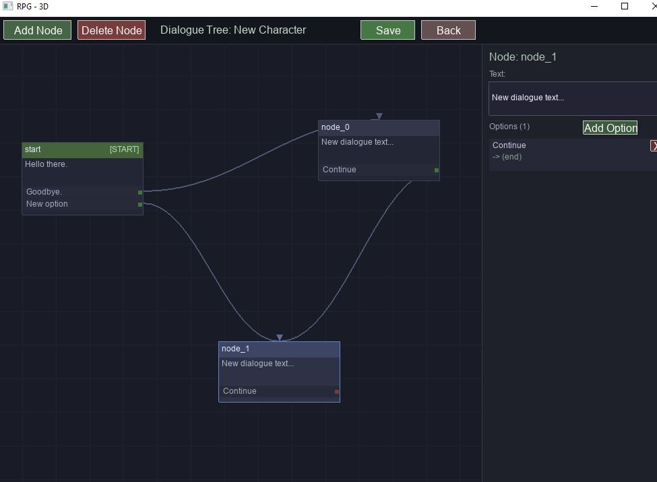Click node_0 Continue output connector
The image size is (657, 482).
[437, 170]
